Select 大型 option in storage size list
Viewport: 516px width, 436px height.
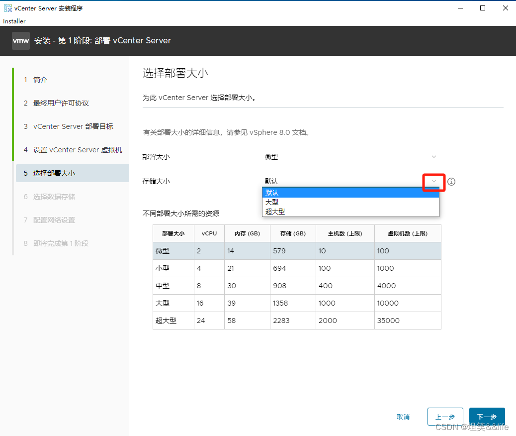pyautogui.click(x=350, y=202)
